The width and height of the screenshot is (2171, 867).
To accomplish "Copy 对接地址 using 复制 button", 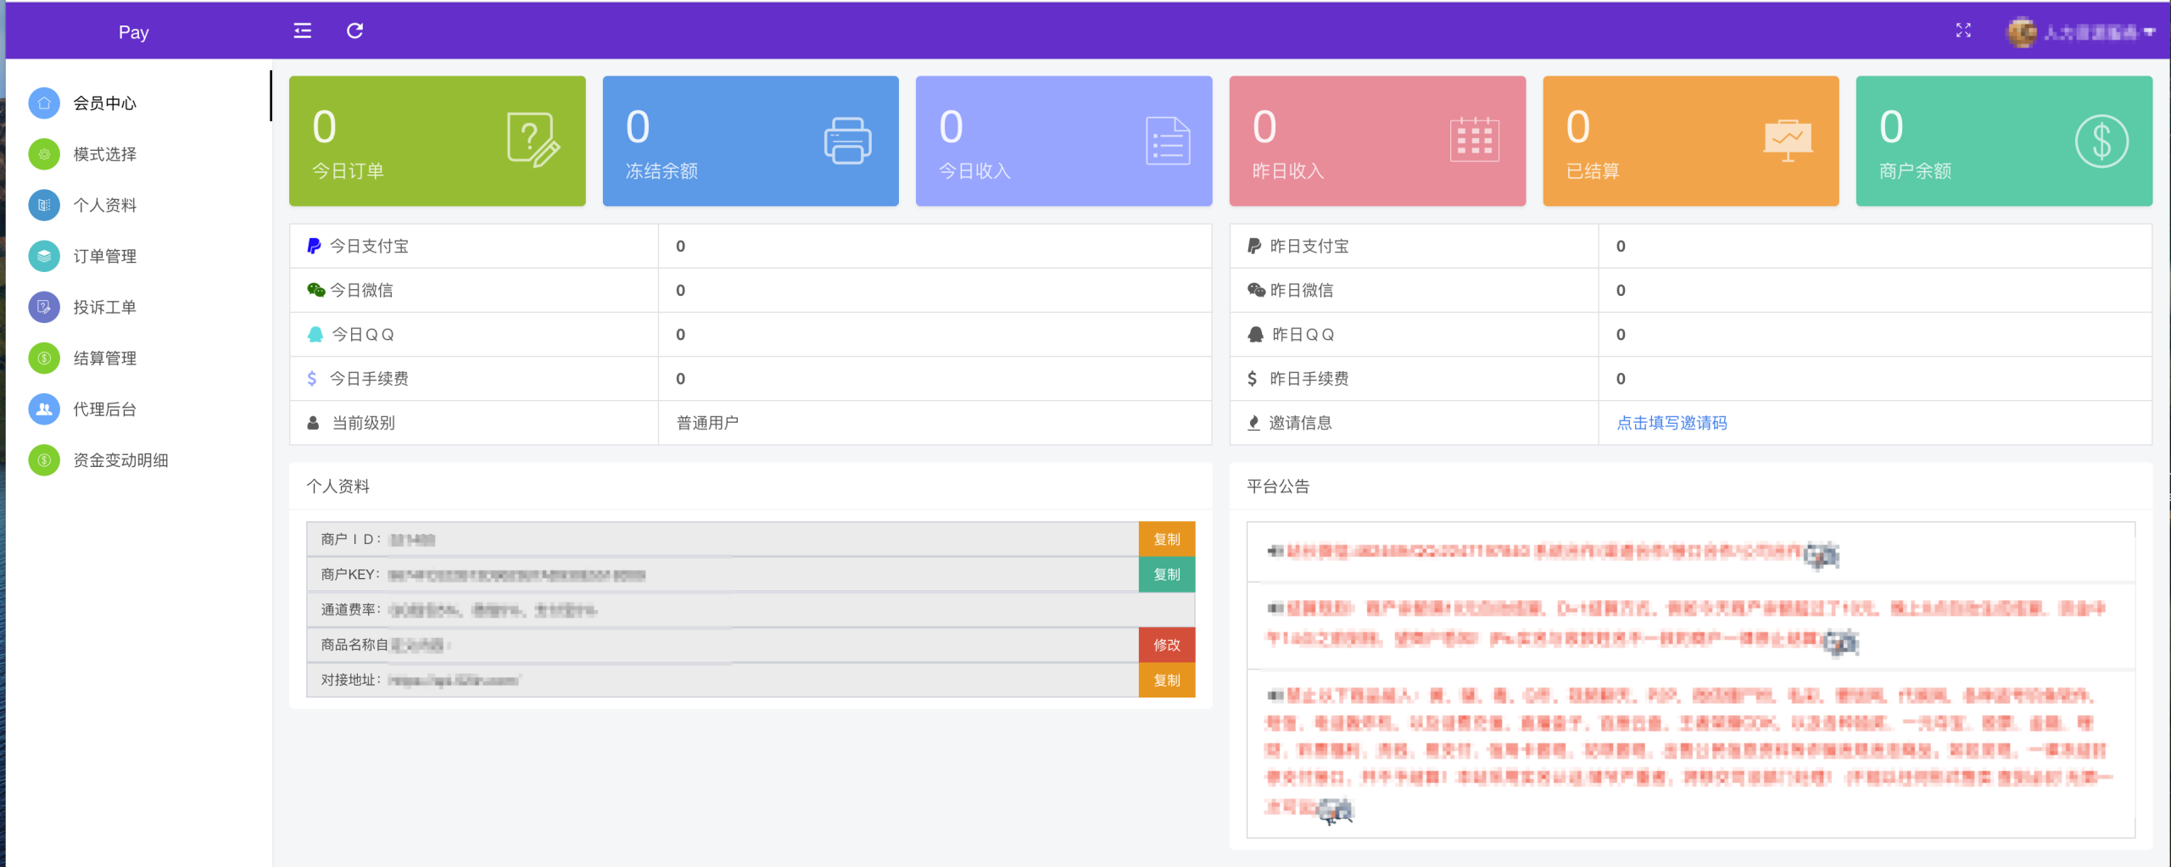I will [x=1166, y=681].
